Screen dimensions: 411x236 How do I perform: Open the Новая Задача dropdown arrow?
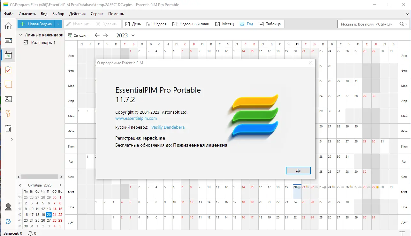tap(58, 24)
